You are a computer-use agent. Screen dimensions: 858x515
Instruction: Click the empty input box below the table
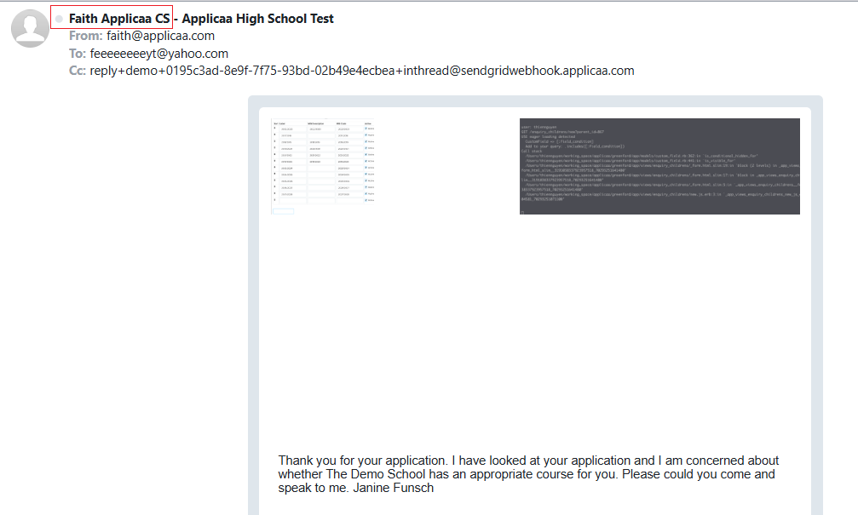click(283, 211)
